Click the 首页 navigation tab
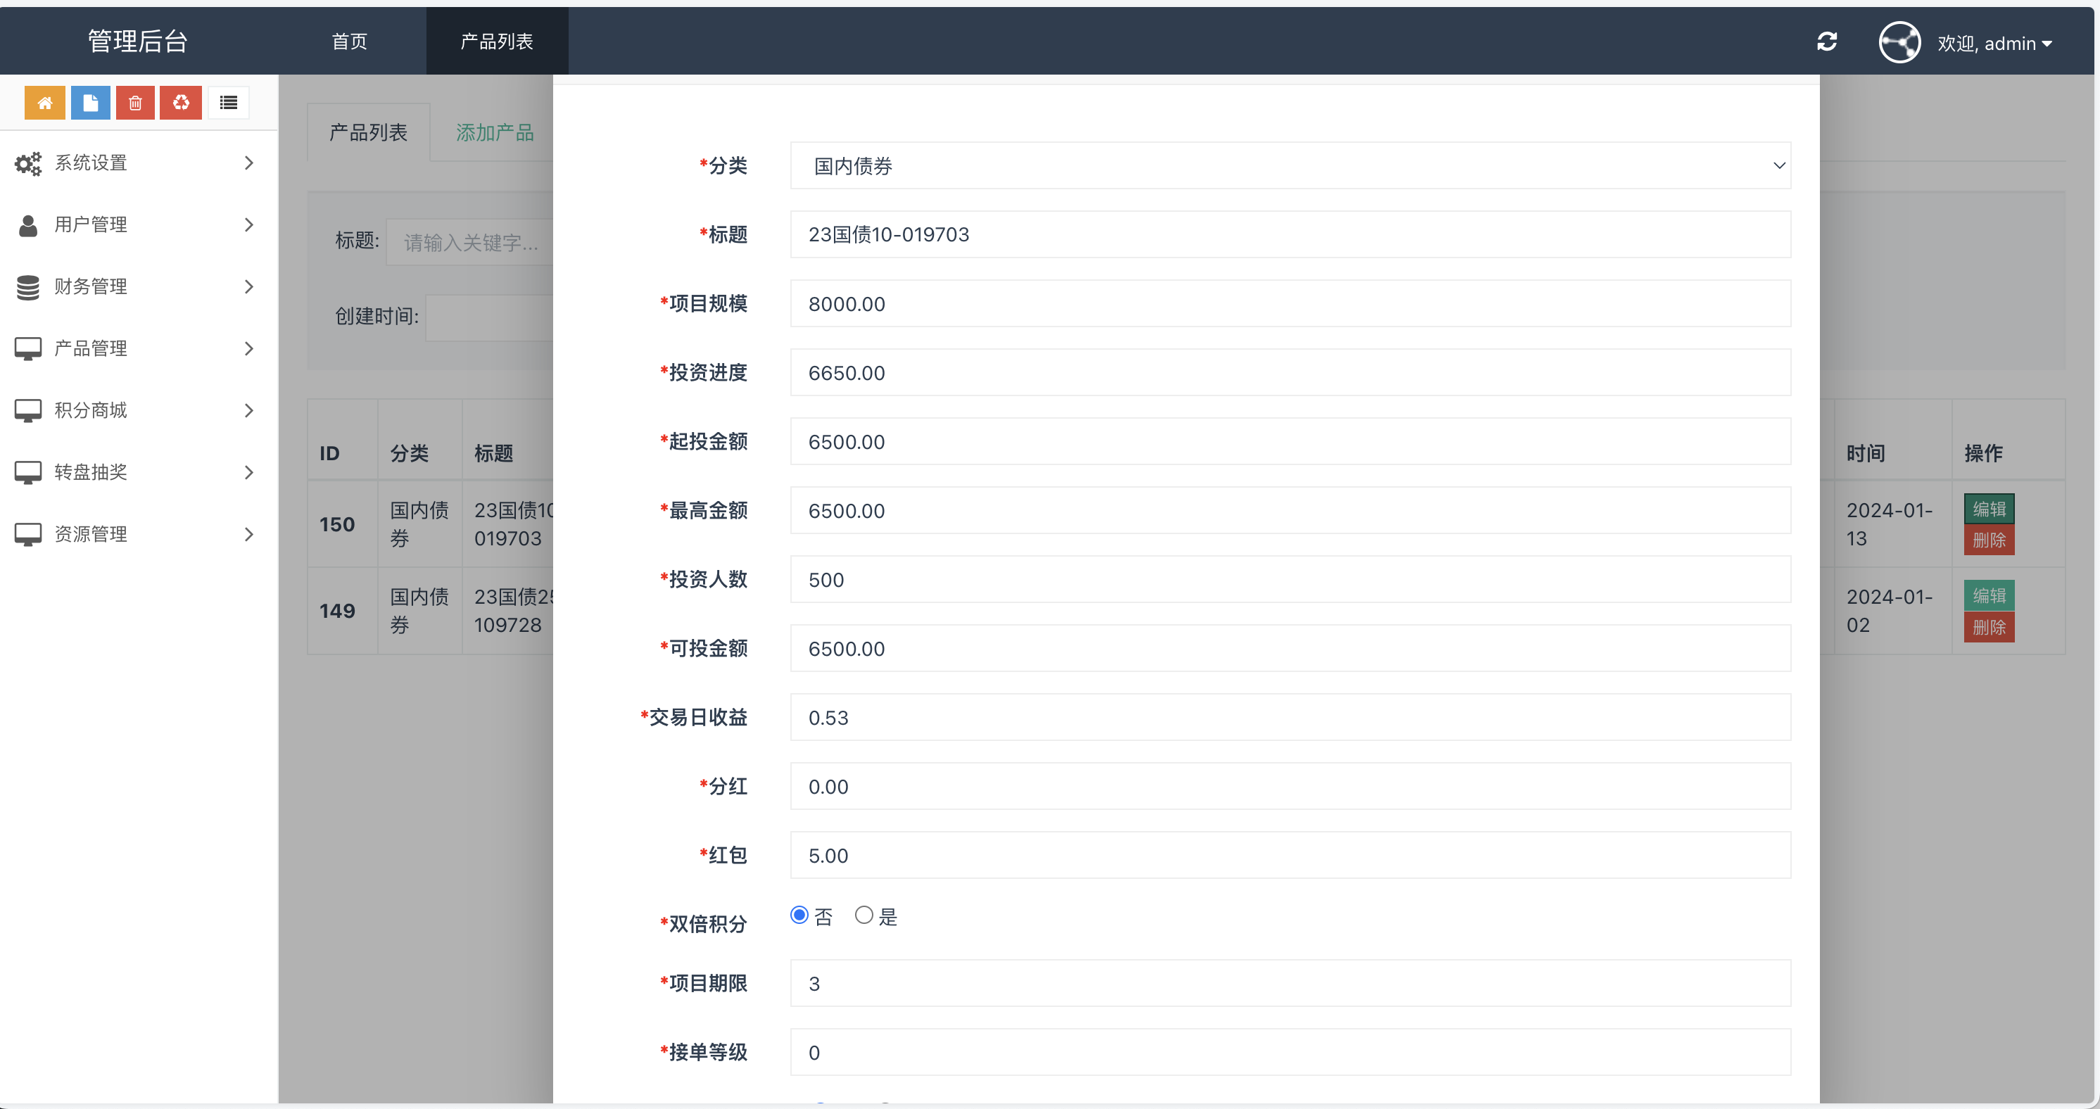 [348, 41]
